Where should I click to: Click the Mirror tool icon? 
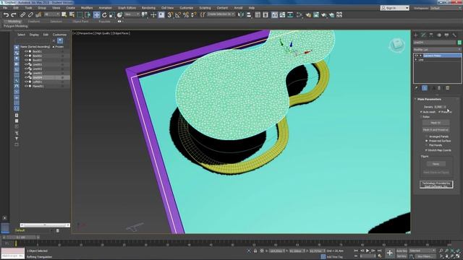241,14
